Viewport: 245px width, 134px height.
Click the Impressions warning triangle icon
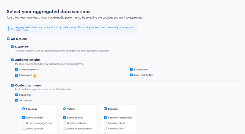click(35, 76)
